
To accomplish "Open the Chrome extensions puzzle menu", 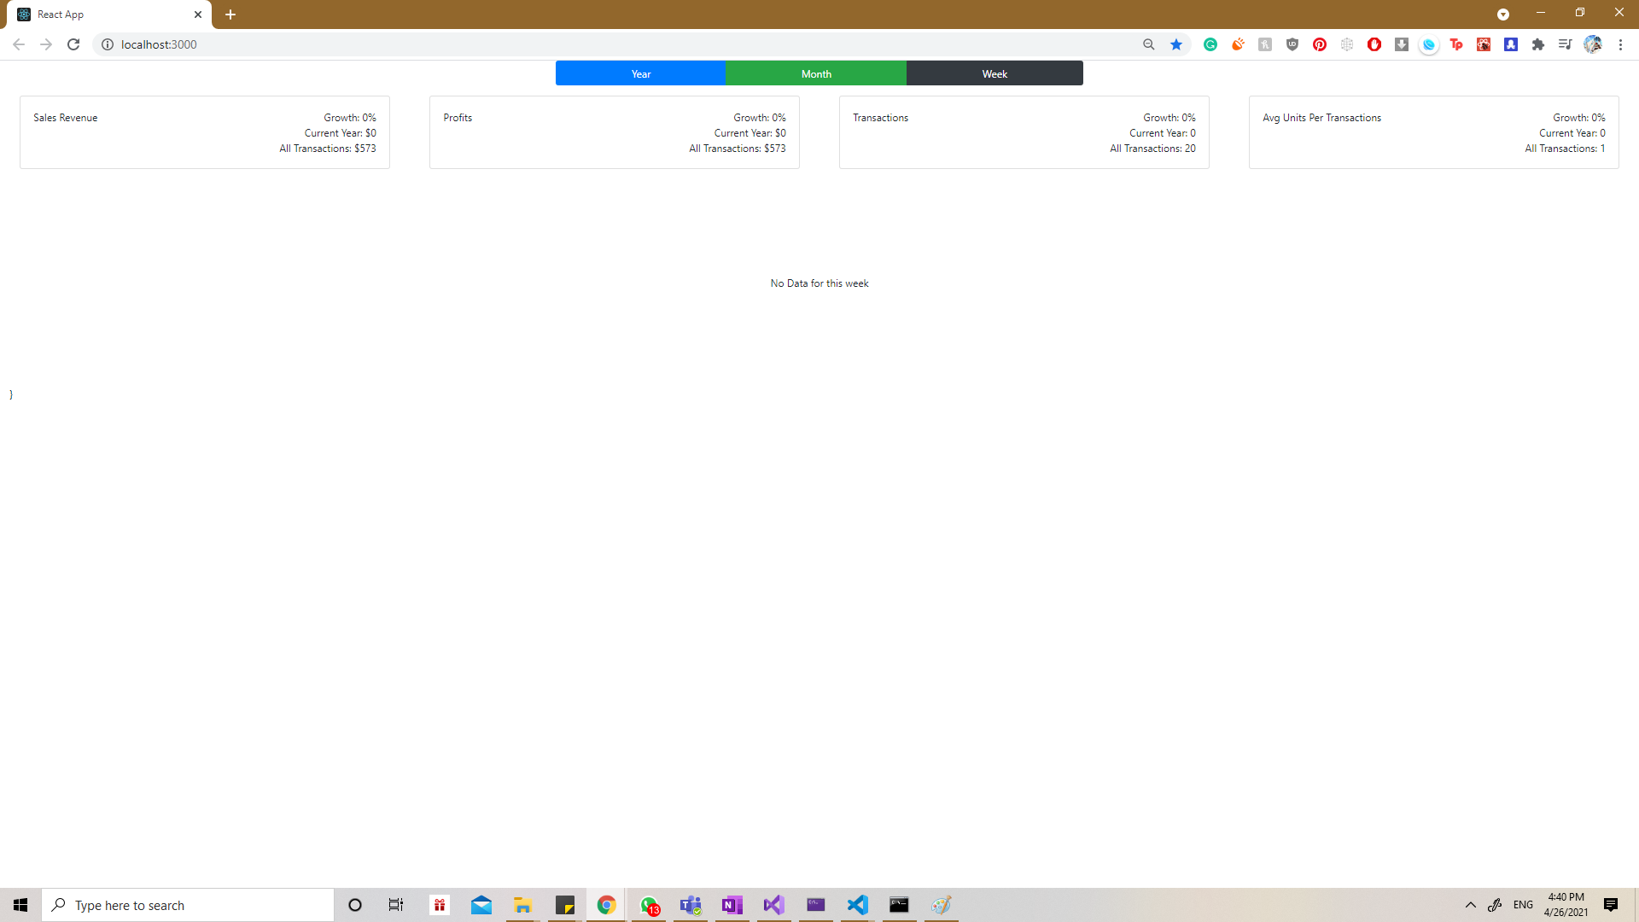I will click(1539, 44).
